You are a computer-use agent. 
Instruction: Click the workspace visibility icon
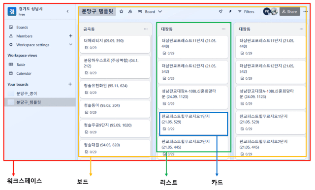point(130,11)
